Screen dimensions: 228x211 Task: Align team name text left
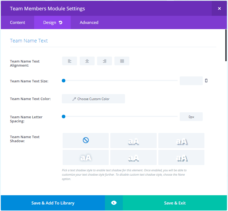(69, 61)
